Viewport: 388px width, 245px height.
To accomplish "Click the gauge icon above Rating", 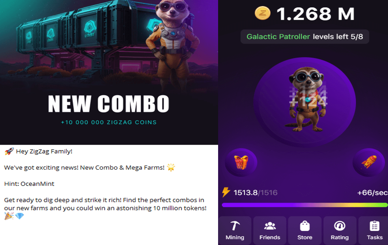I will click(x=340, y=226).
